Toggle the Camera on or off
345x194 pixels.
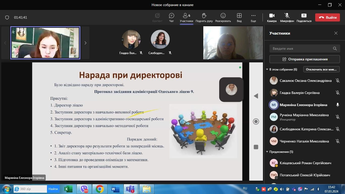pyautogui.click(x=272, y=17)
